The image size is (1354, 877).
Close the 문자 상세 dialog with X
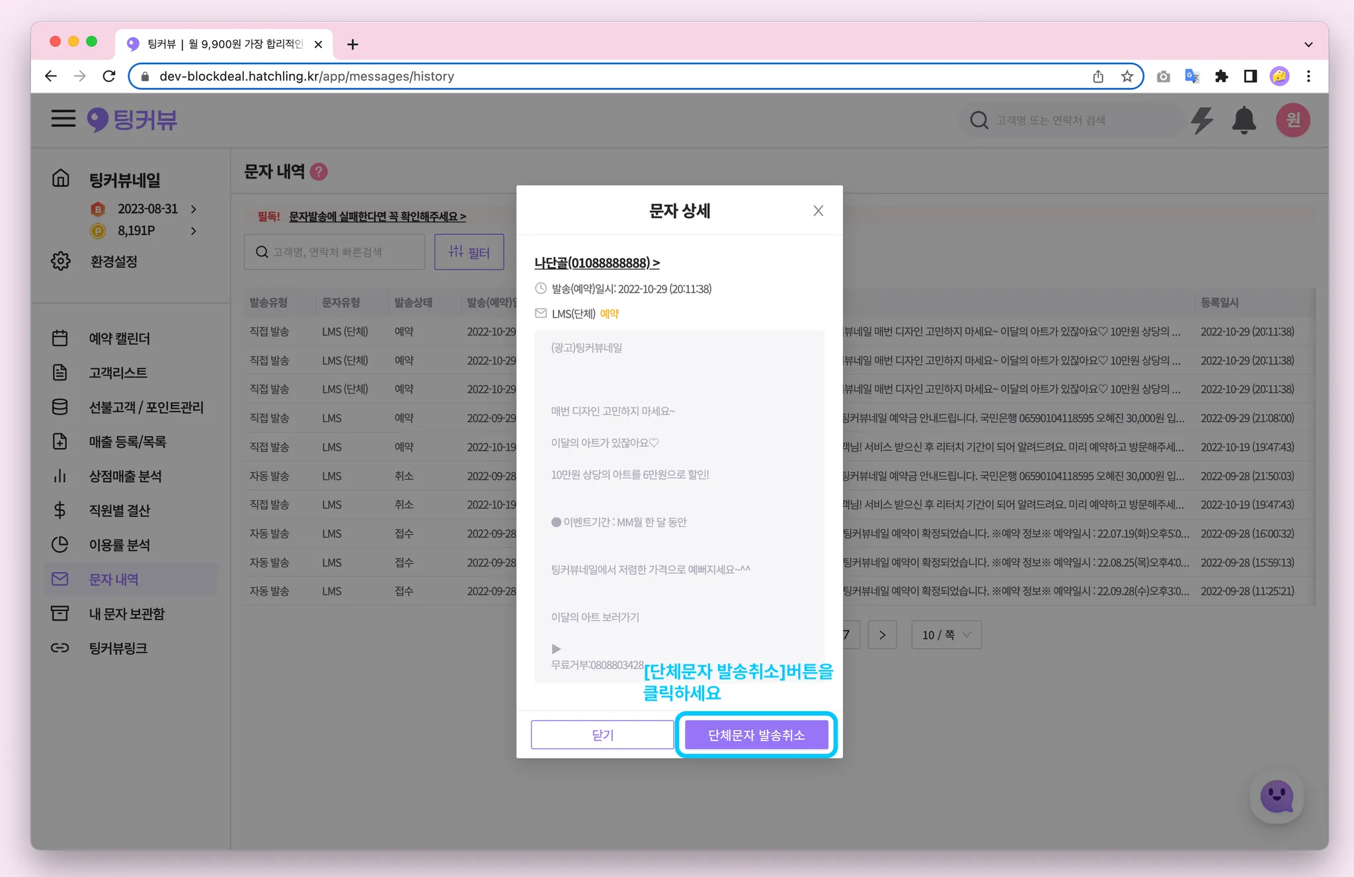pyautogui.click(x=818, y=211)
